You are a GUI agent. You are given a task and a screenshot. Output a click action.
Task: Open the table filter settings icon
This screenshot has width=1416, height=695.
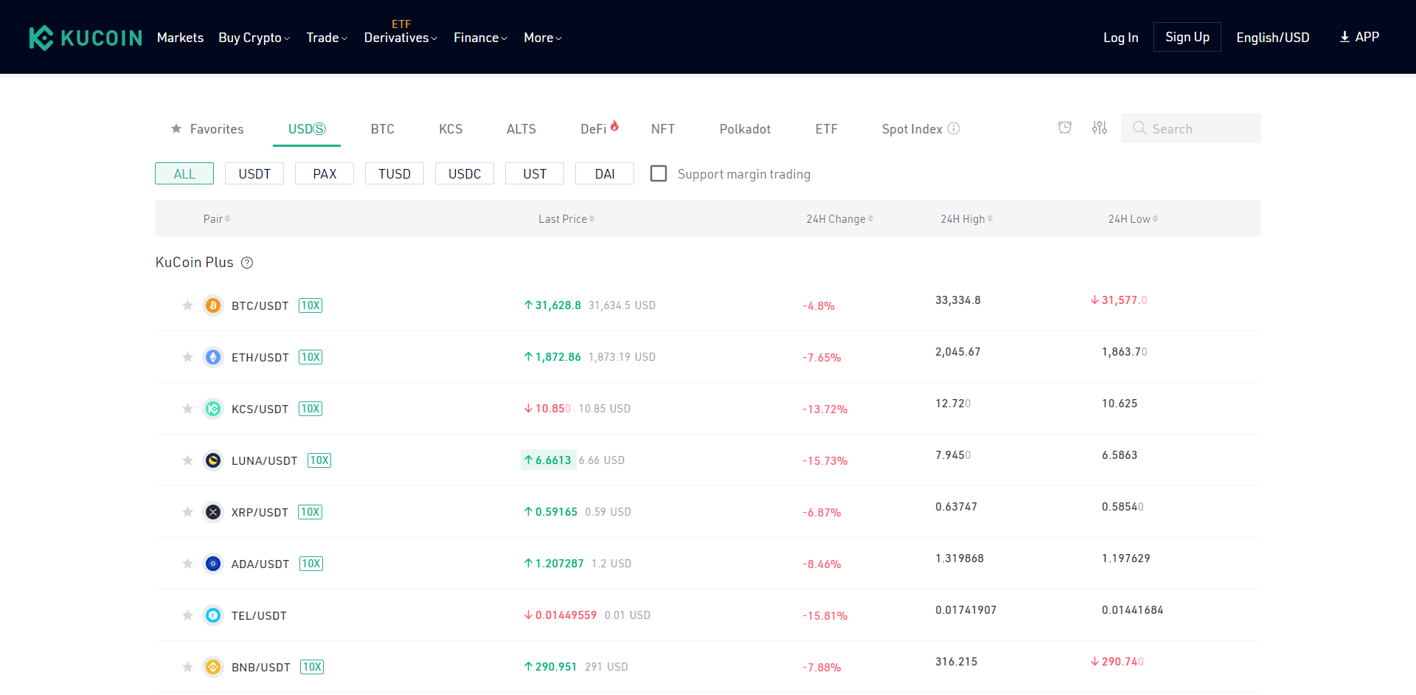tap(1099, 128)
